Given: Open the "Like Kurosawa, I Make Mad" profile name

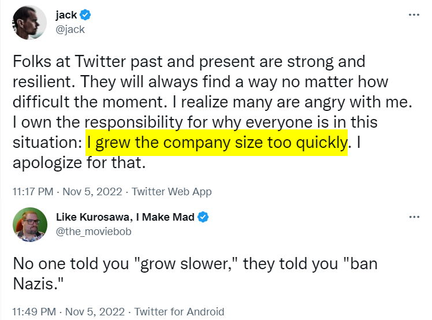Looking at the screenshot, I should click(x=125, y=218).
